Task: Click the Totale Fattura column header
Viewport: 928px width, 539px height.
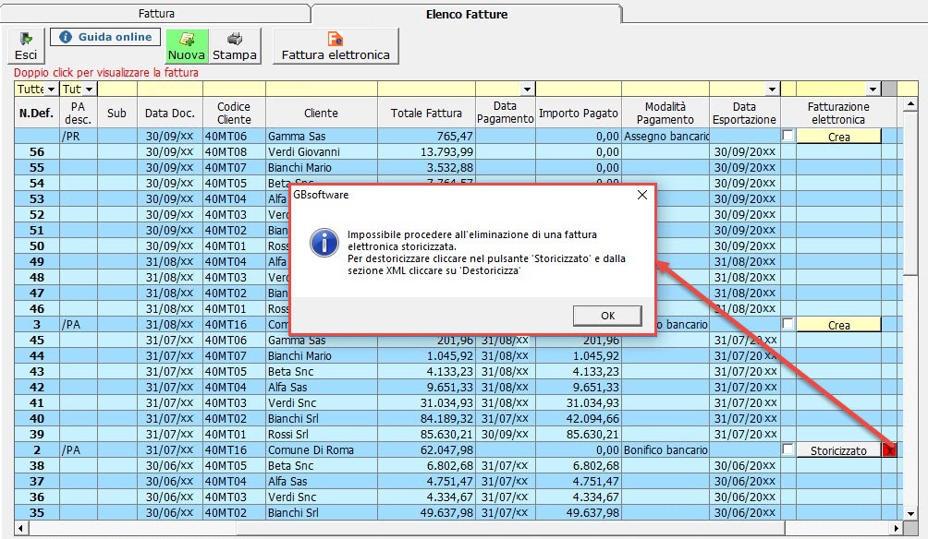Action: click(x=426, y=113)
